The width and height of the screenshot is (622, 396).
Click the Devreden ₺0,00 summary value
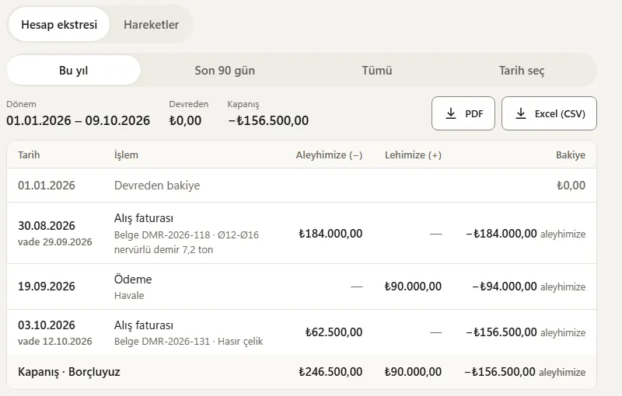tap(185, 120)
